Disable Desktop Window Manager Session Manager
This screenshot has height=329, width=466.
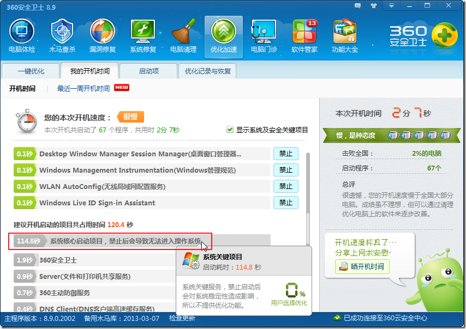285,154
